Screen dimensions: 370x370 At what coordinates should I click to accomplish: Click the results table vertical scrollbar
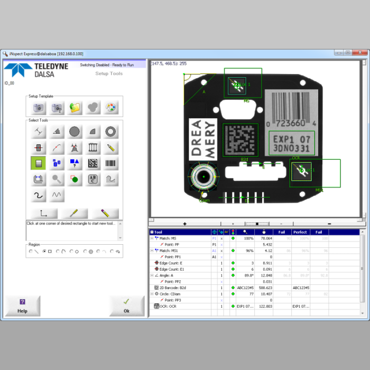(x=363, y=269)
